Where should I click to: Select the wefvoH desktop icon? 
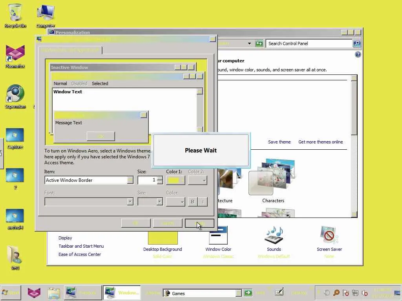tap(15, 219)
